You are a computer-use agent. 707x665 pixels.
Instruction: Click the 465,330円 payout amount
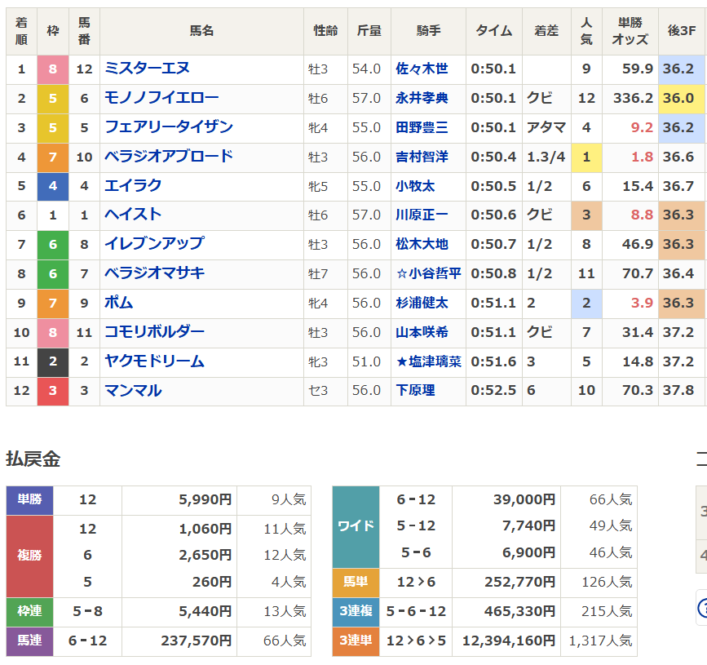click(520, 611)
